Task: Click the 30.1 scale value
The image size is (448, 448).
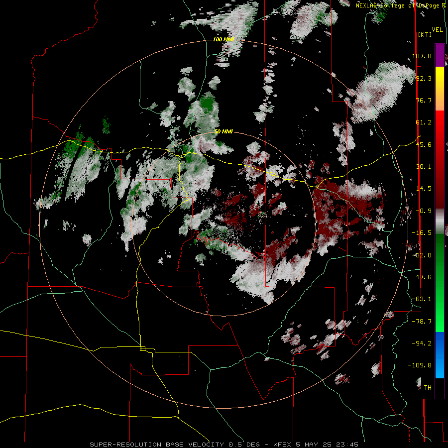Action: (424, 167)
